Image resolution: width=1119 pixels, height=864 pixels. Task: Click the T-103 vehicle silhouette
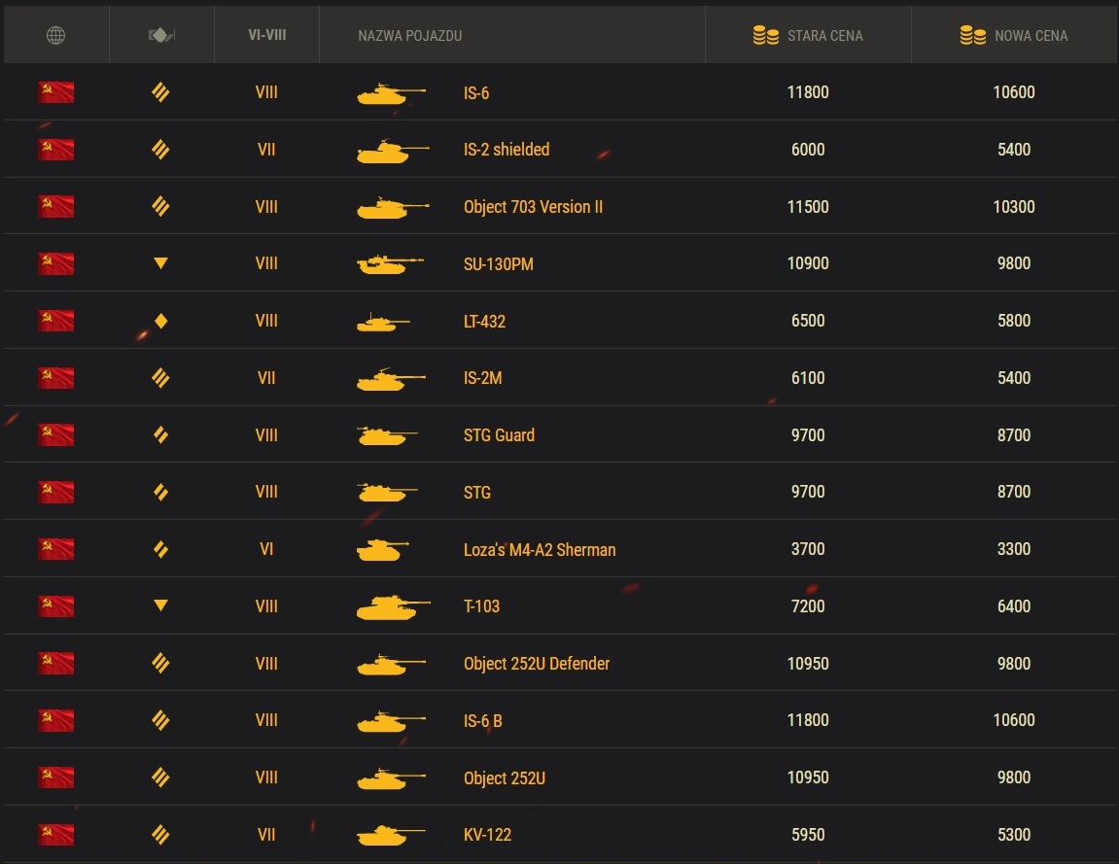pyautogui.click(x=393, y=607)
